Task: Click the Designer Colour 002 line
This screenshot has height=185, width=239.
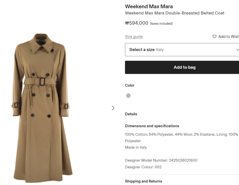Action: point(143,167)
